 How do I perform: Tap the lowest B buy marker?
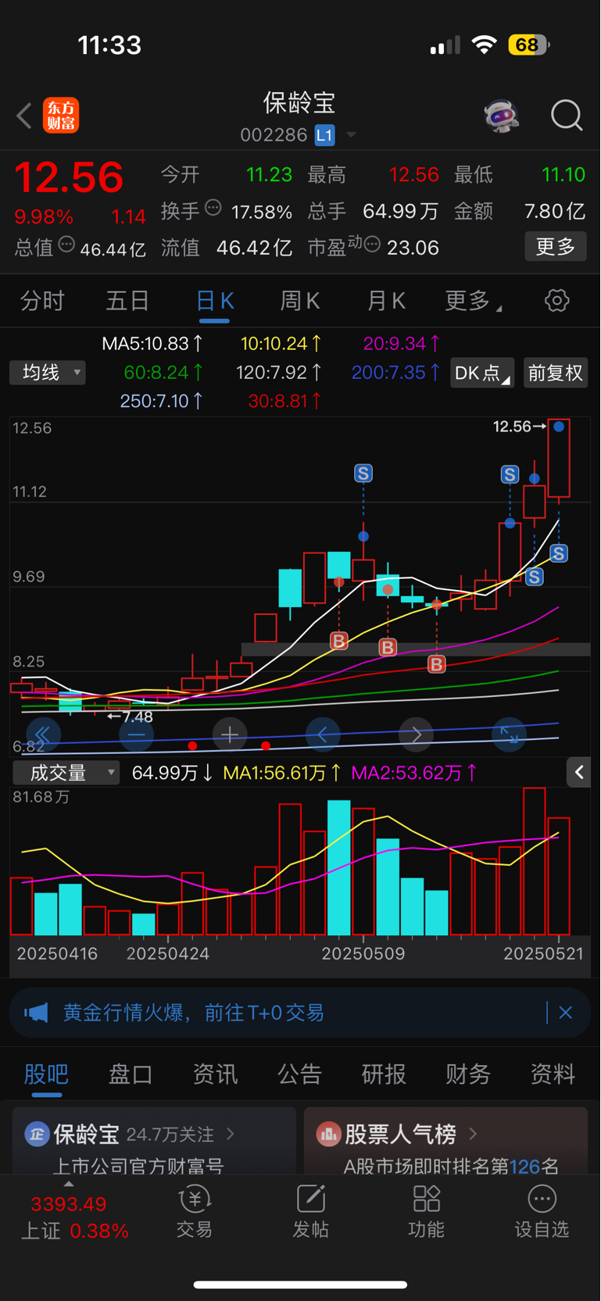(437, 664)
